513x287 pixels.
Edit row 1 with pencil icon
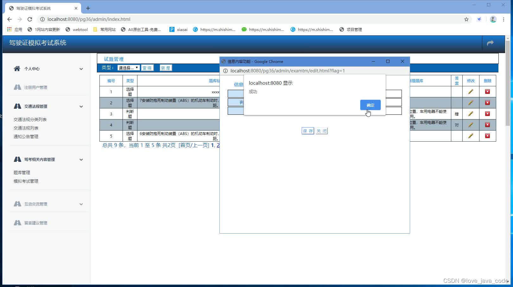[x=471, y=92]
